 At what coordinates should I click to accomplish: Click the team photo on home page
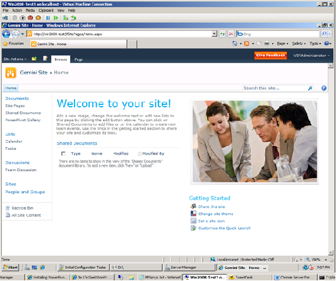point(255,141)
